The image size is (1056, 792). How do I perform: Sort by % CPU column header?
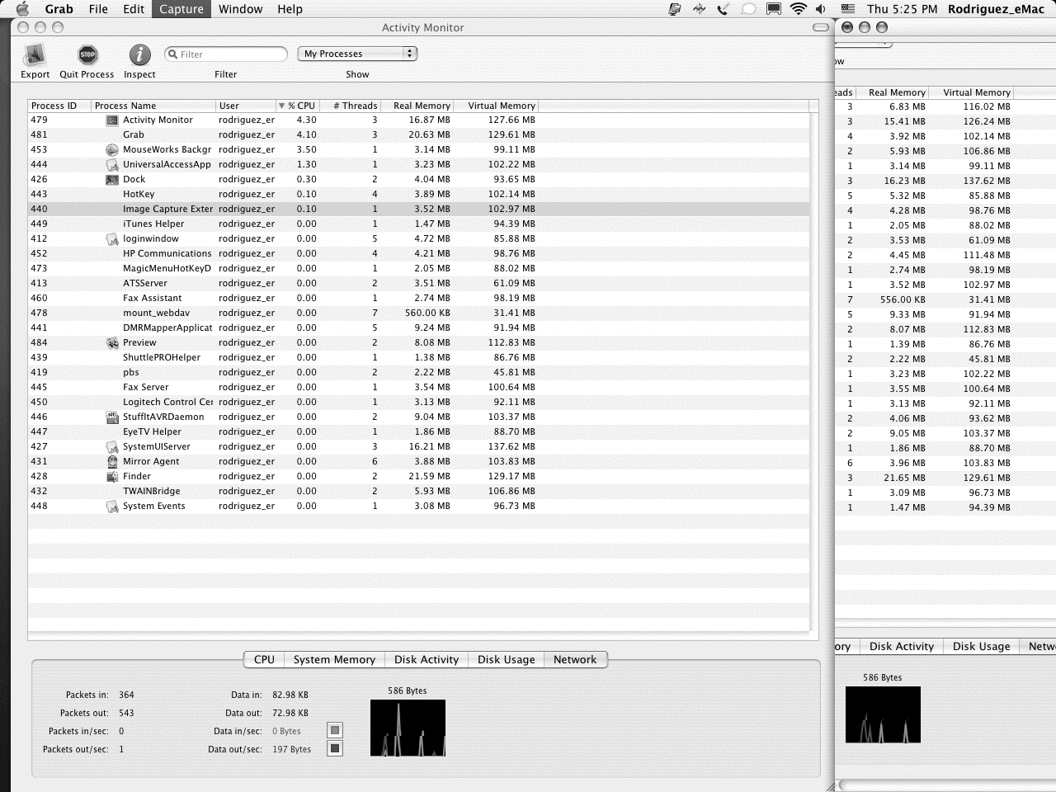pyautogui.click(x=298, y=106)
